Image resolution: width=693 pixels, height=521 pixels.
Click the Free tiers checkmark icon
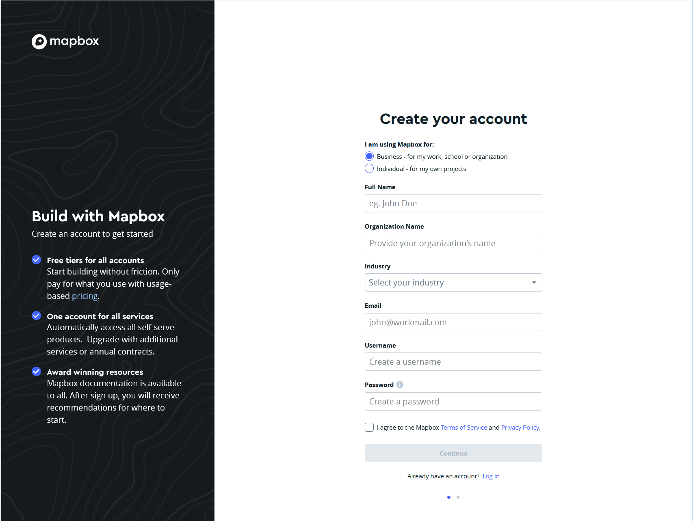coord(37,260)
